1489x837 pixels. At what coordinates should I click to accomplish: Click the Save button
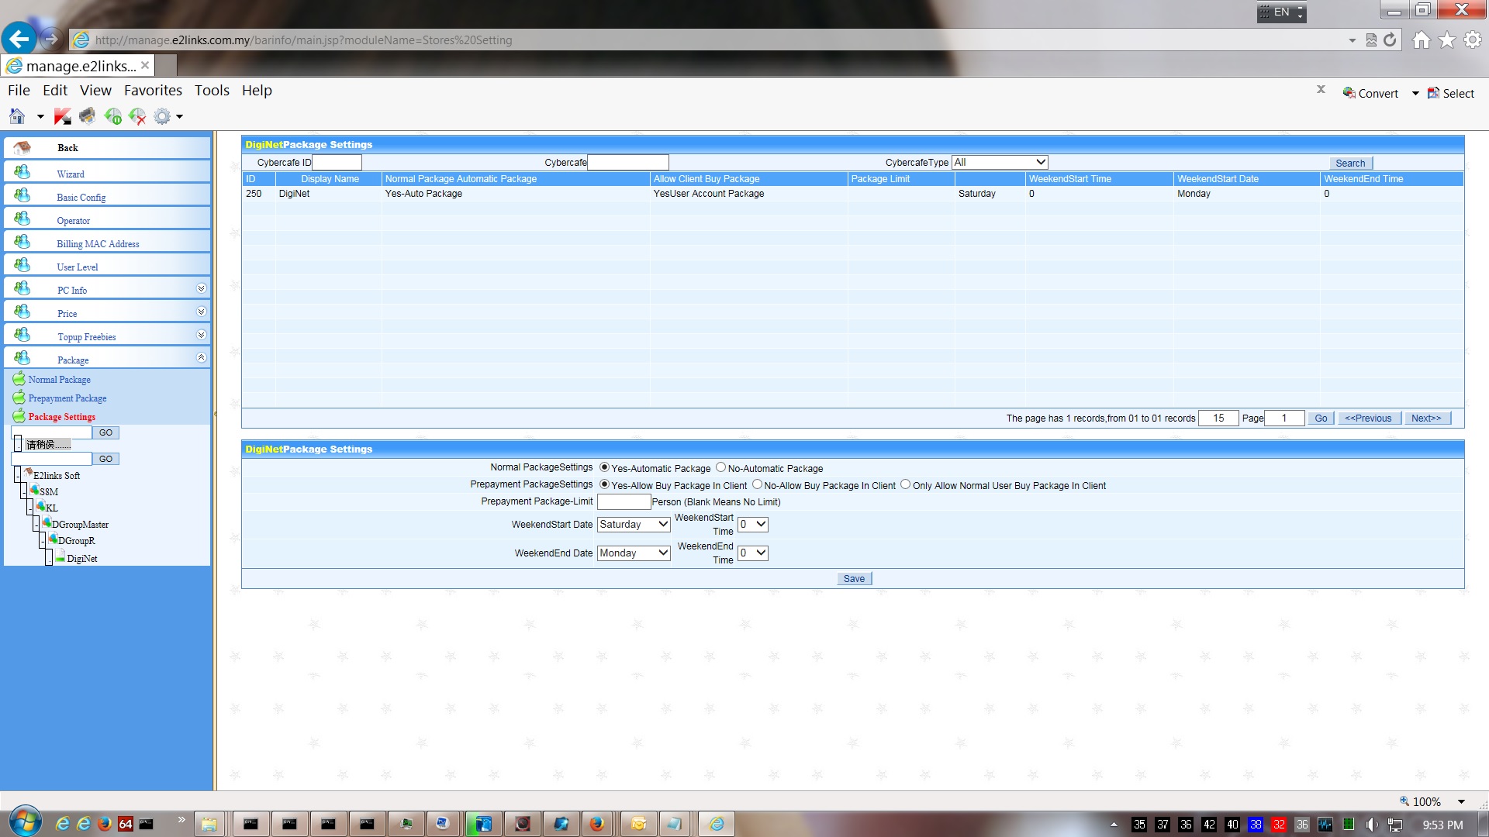tap(854, 579)
